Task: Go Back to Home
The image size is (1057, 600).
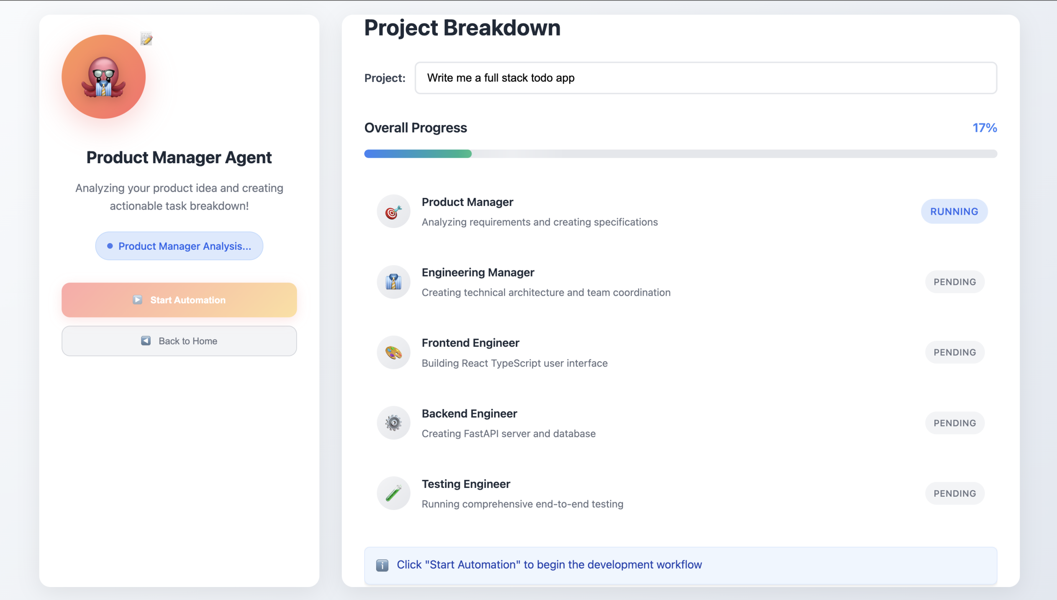Action: [179, 341]
